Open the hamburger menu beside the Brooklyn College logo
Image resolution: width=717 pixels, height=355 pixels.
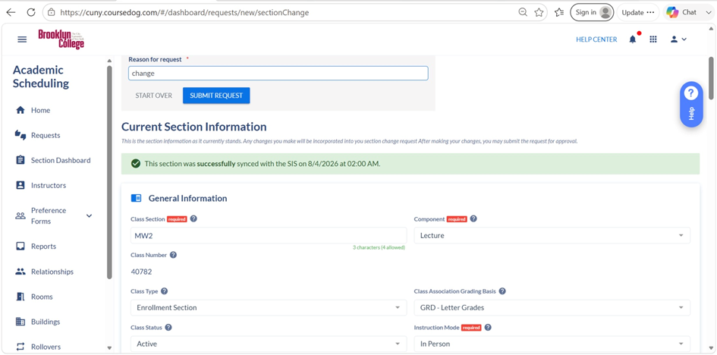coord(22,39)
